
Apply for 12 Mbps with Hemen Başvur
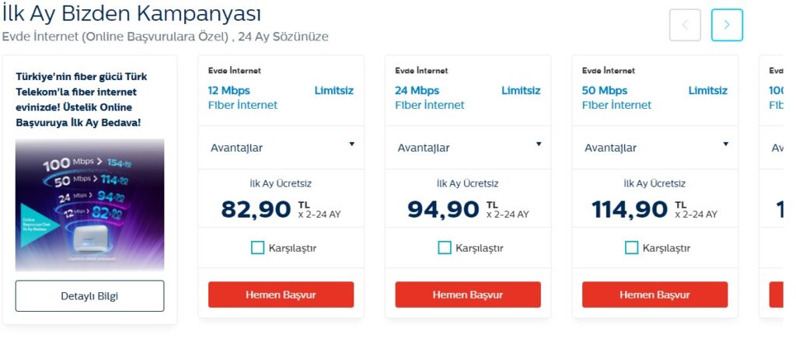[281, 295]
